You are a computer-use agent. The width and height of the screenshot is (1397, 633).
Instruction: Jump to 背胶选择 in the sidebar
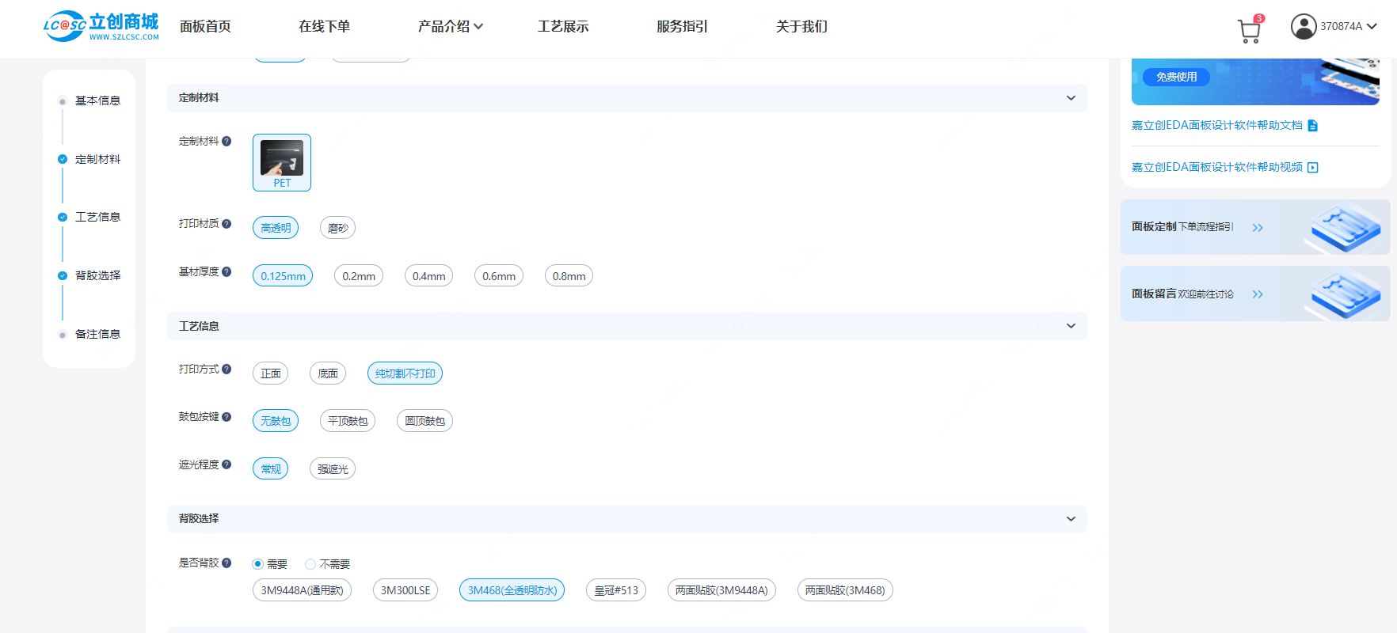click(x=97, y=275)
